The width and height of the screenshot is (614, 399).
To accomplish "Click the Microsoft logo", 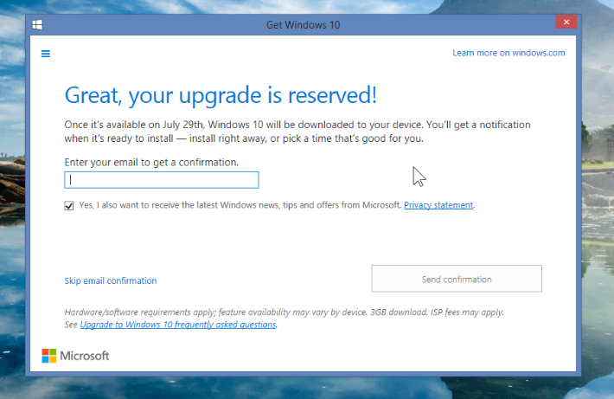I will click(x=75, y=356).
